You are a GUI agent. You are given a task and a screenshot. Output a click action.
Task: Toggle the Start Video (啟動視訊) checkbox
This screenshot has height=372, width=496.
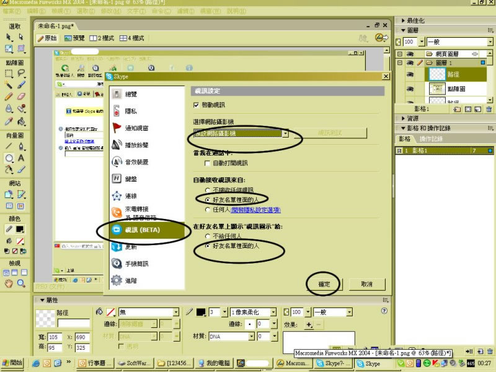[x=196, y=105]
